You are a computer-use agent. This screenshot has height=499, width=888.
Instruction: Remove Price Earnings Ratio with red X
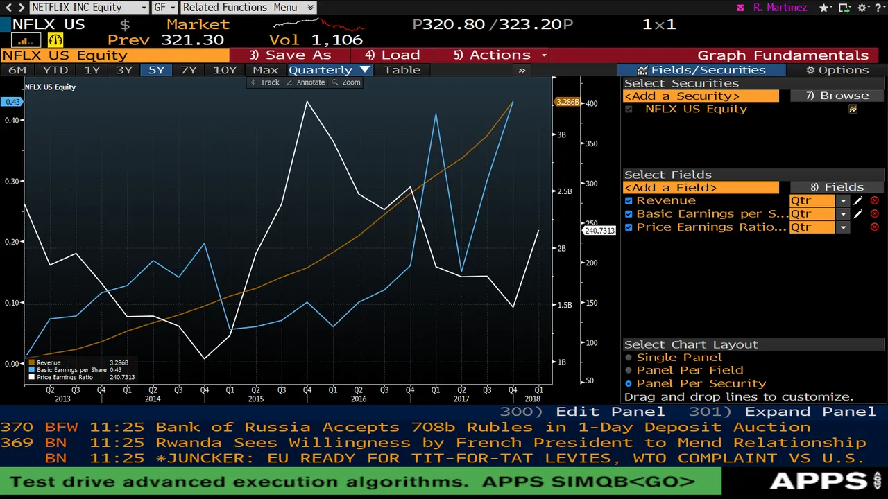tap(874, 227)
